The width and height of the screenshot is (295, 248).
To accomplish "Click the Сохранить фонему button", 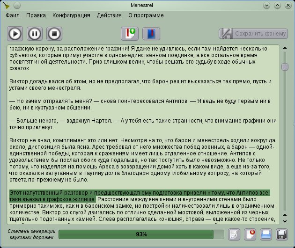I will [x=253, y=34].
